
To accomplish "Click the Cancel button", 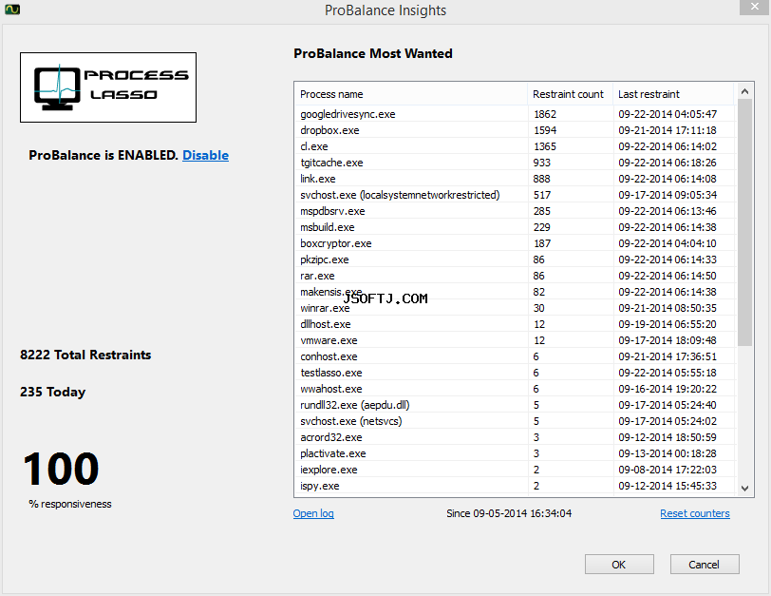I will (705, 564).
